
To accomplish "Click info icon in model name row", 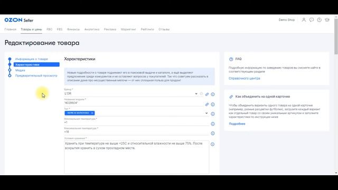I will 213,104.
